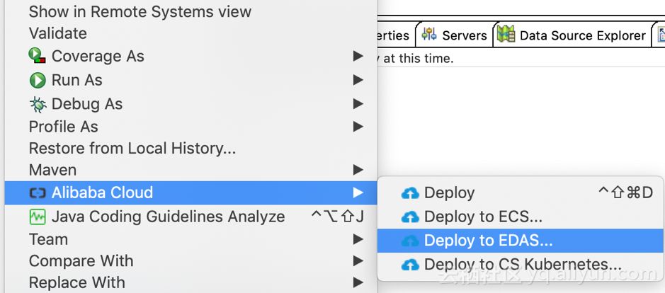Select Restore from Local History
The width and height of the screenshot is (665, 293).
(132, 149)
